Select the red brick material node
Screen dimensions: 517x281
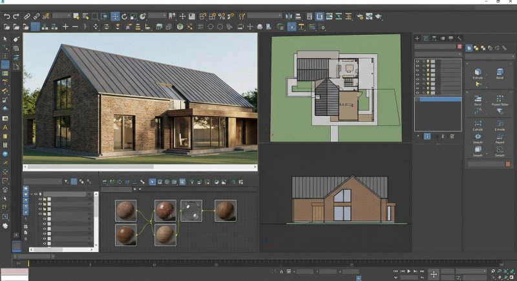pos(165,210)
